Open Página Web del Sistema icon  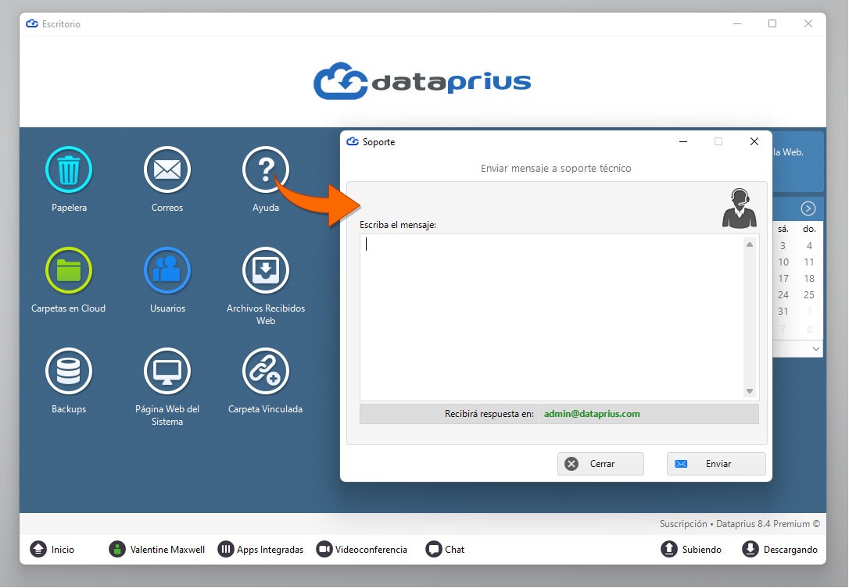pyautogui.click(x=167, y=371)
